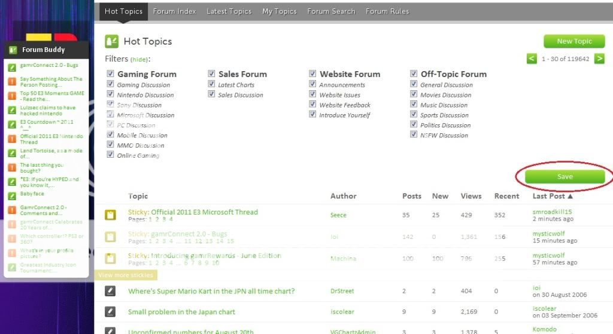The image size is (613, 334).
Task: Expand list with View more stickies
Action: pos(126,275)
